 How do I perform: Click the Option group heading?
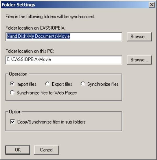coord(15,112)
